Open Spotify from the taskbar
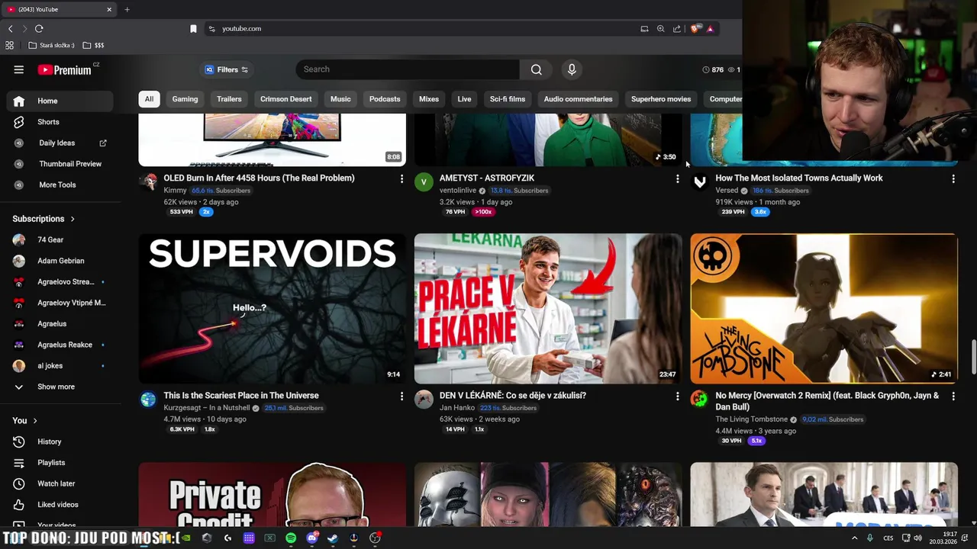This screenshot has width=977, height=549. (x=291, y=538)
